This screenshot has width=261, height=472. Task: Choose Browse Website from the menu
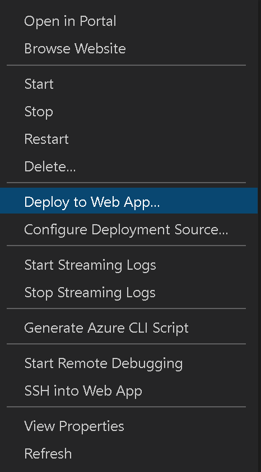(129, 48)
